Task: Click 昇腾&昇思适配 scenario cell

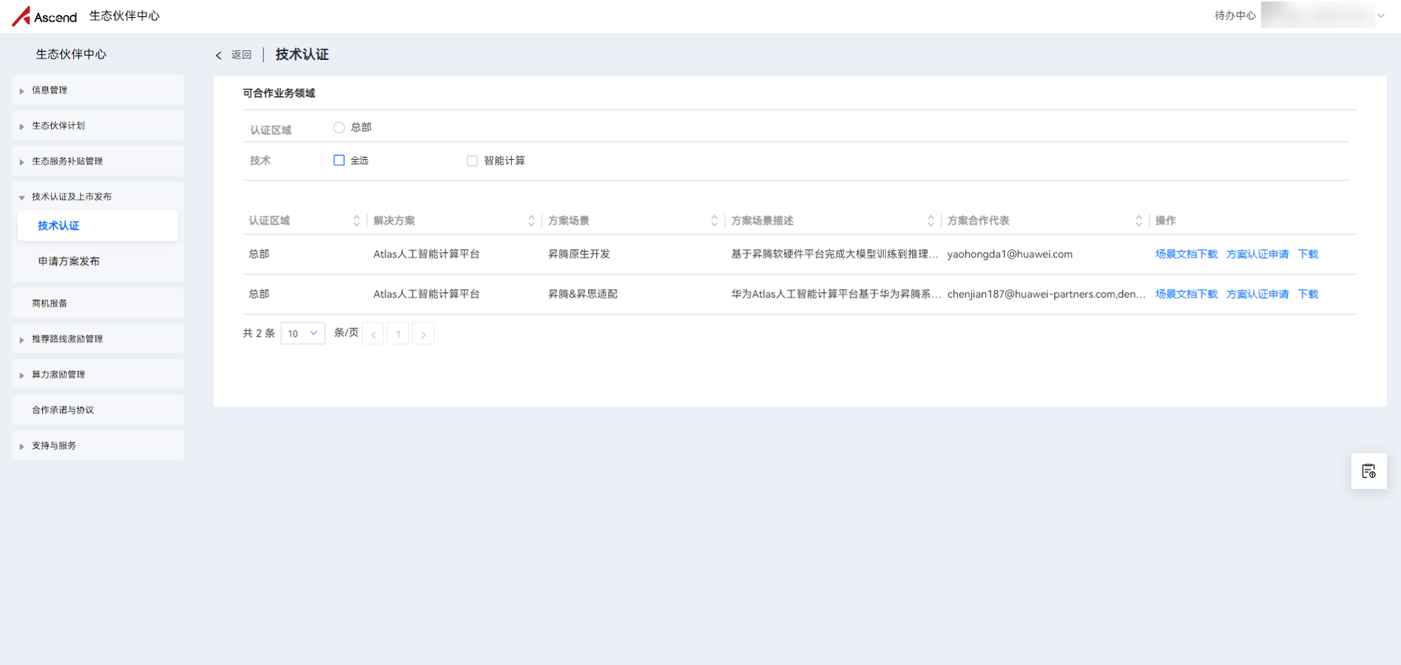Action: click(x=582, y=294)
